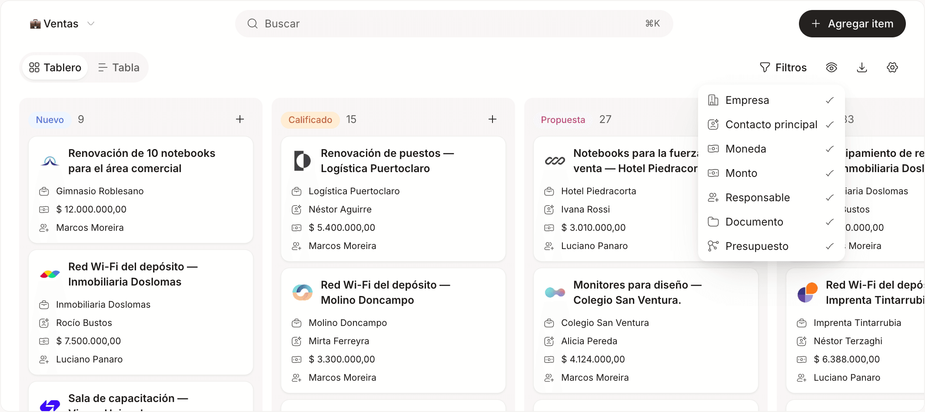This screenshot has width=925, height=412.
Task: Click the Agregar item button
Action: 852,23
